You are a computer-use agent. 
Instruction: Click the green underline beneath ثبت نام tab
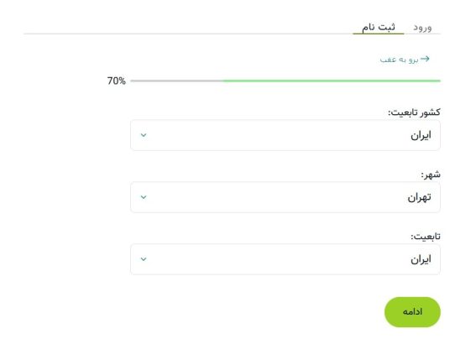[379, 34]
